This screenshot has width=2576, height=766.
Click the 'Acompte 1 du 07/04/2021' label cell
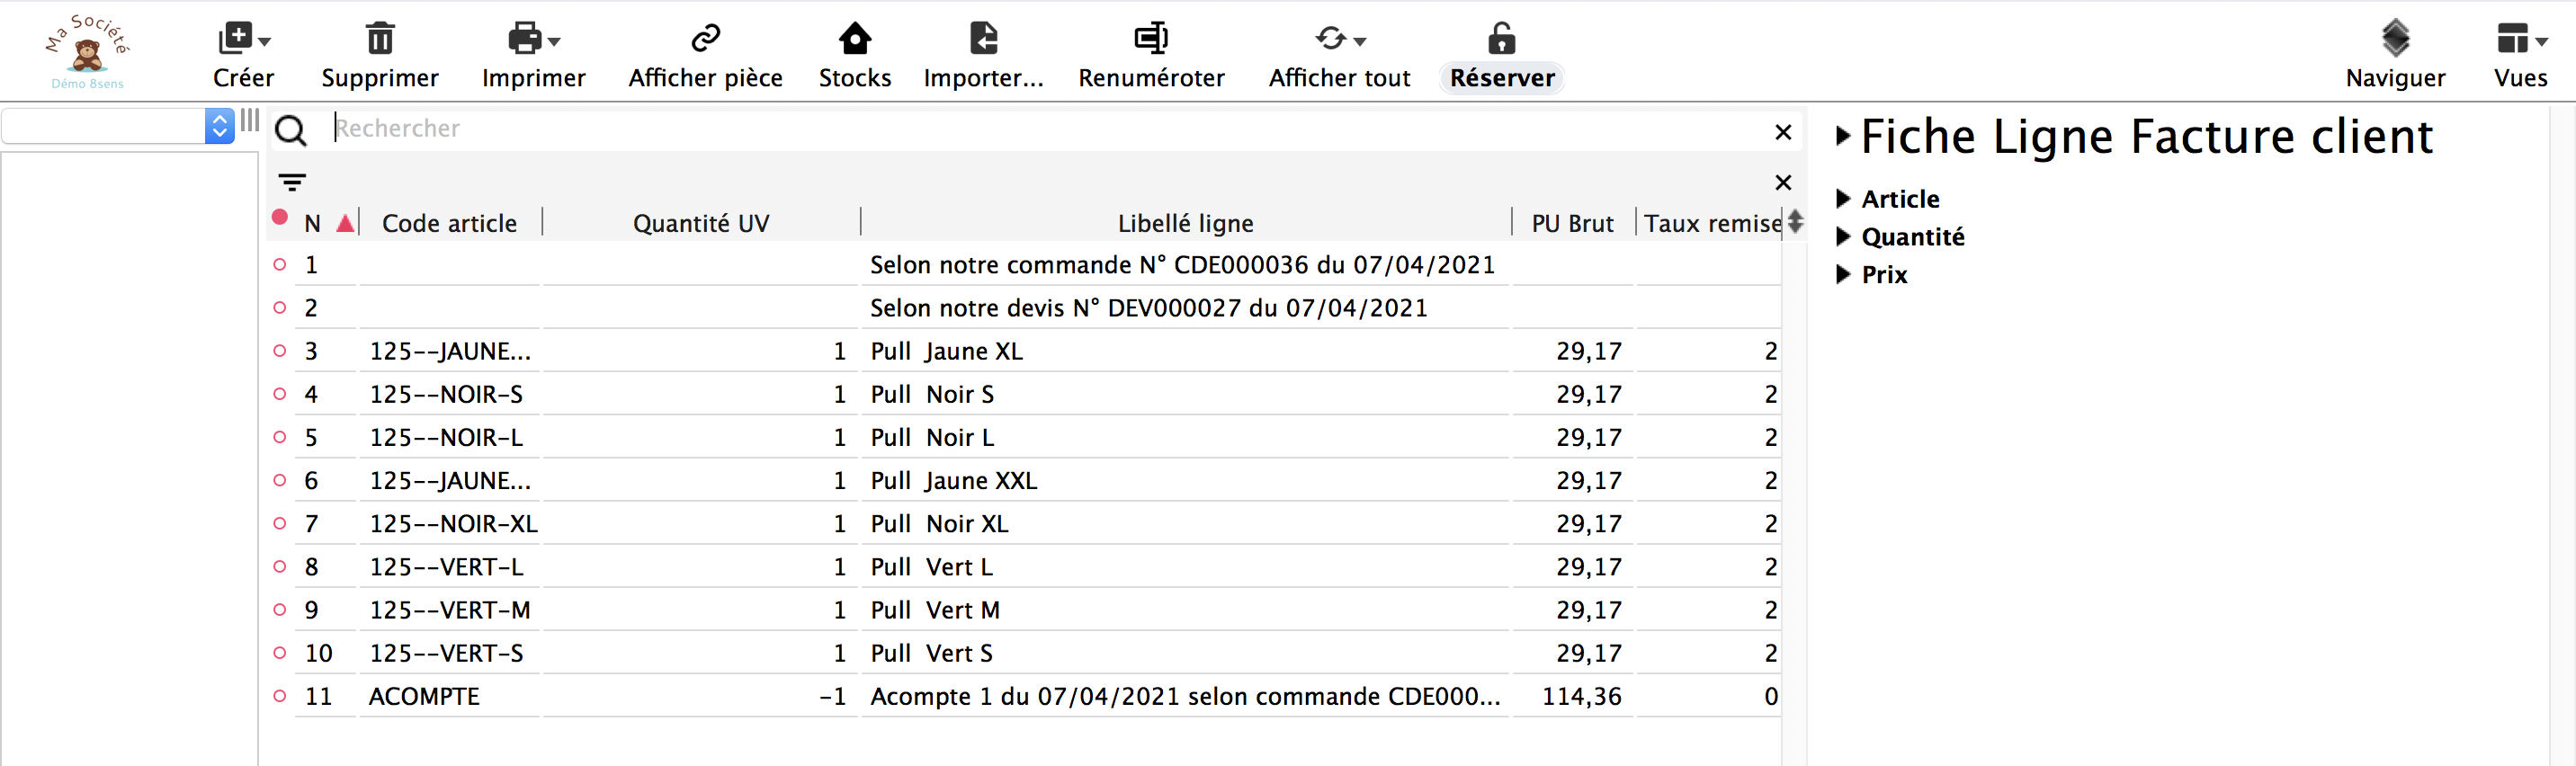(x=1185, y=696)
